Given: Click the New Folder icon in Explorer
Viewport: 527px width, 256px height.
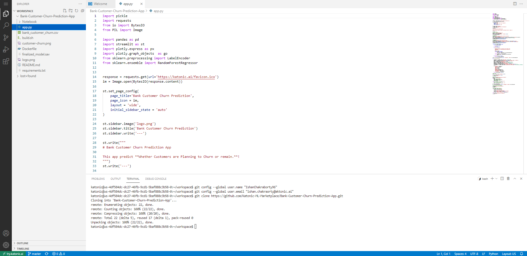Looking at the screenshot, I should [71, 11].
